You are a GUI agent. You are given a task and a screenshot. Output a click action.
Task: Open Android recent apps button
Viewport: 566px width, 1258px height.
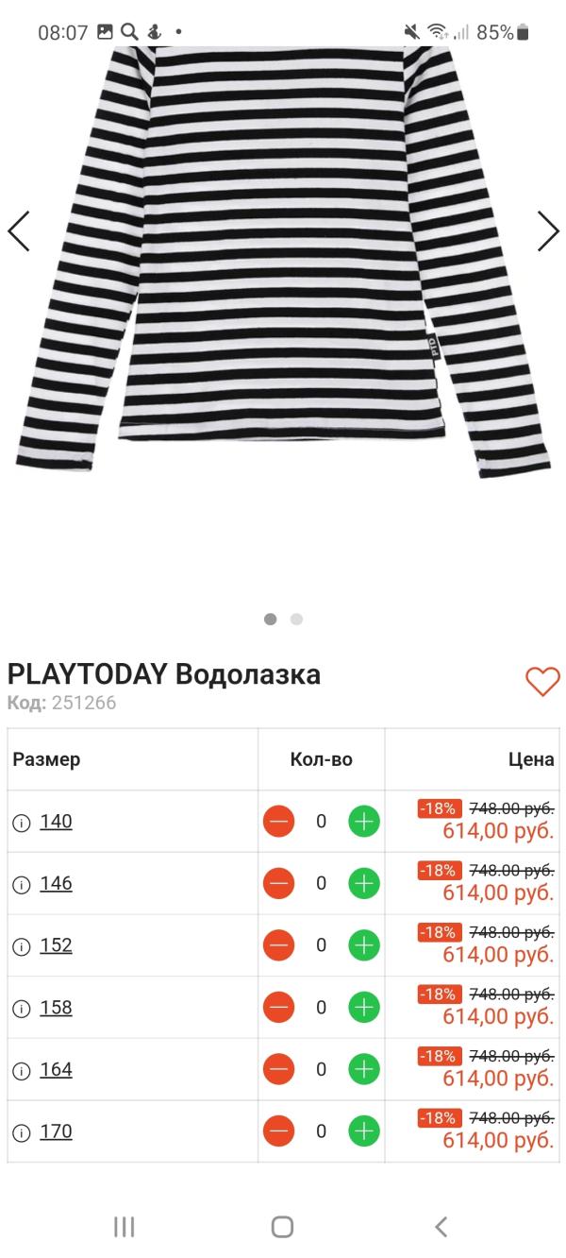[124, 1227]
